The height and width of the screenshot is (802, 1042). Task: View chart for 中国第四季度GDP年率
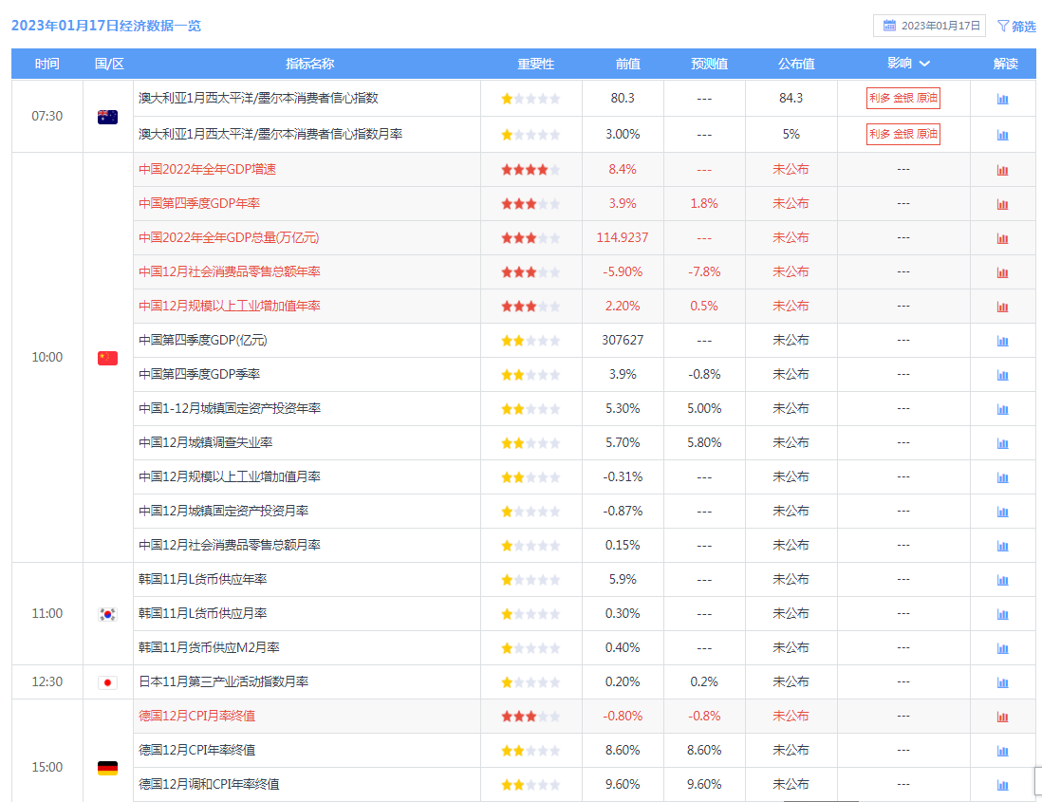(x=1002, y=204)
